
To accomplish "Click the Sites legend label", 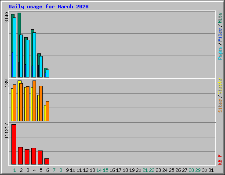I will tap(220, 106).
